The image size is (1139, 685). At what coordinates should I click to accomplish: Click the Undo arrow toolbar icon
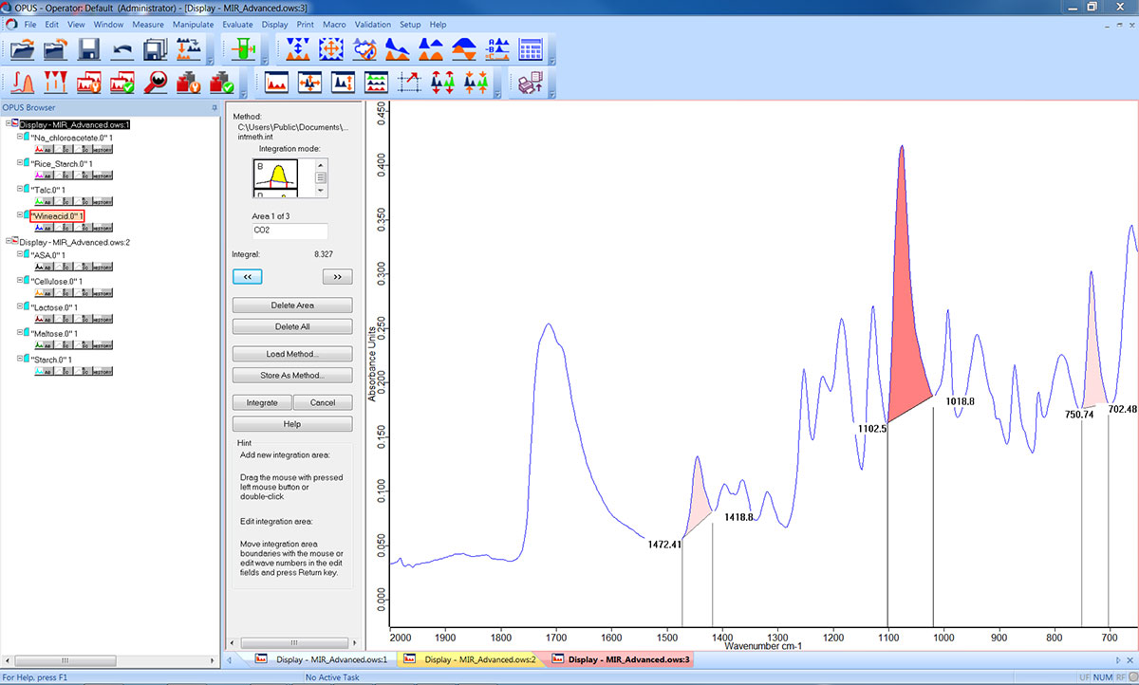122,49
